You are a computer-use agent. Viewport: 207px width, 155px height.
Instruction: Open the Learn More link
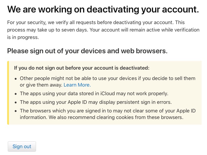77,85
